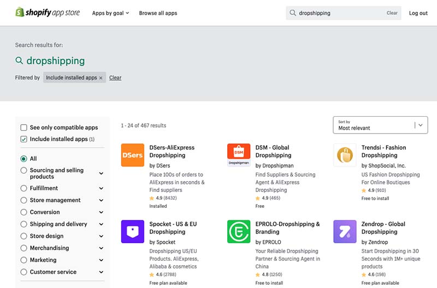The width and height of the screenshot is (437, 288).
Task: Remove the 'Include installed apps' filter chip
Action: (101, 78)
